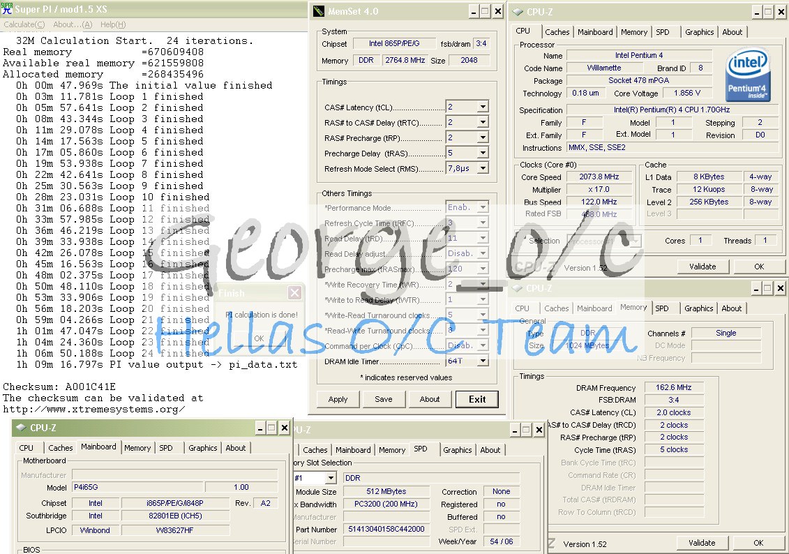Expand the Refresh Mode Select dropdown
Viewport: 789px width, 554px height.
click(483, 168)
